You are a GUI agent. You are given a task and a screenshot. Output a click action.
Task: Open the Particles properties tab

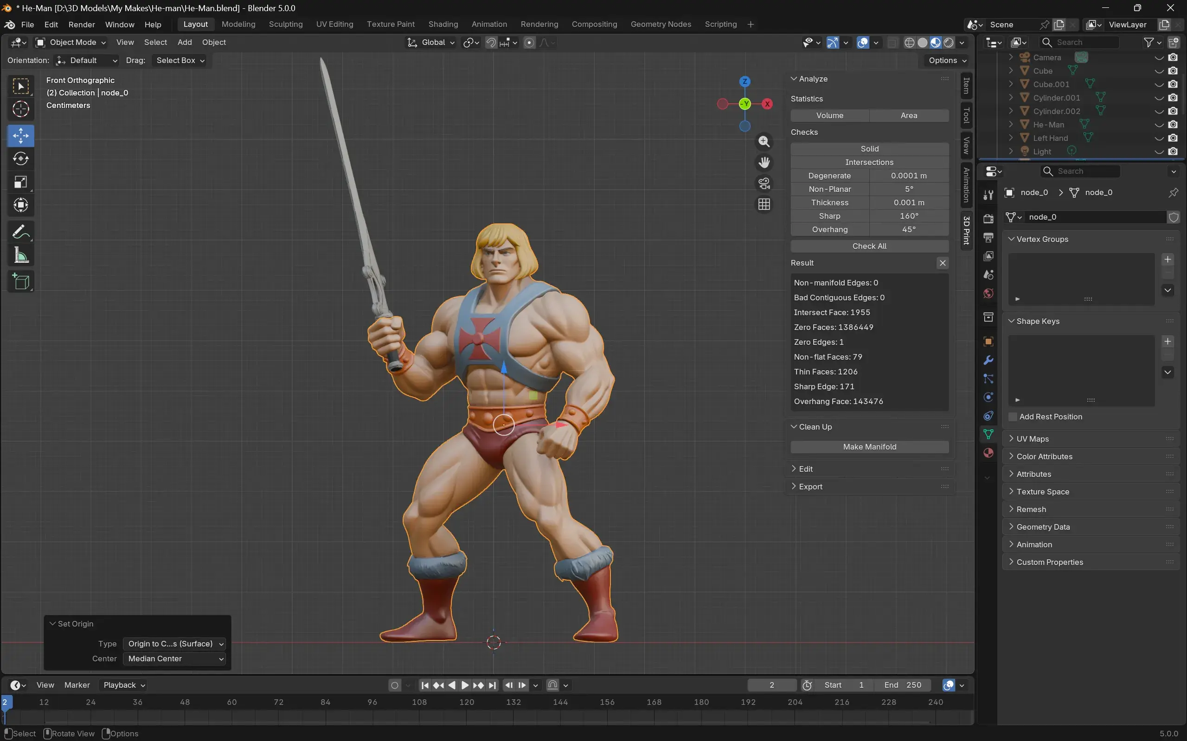click(988, 379)
